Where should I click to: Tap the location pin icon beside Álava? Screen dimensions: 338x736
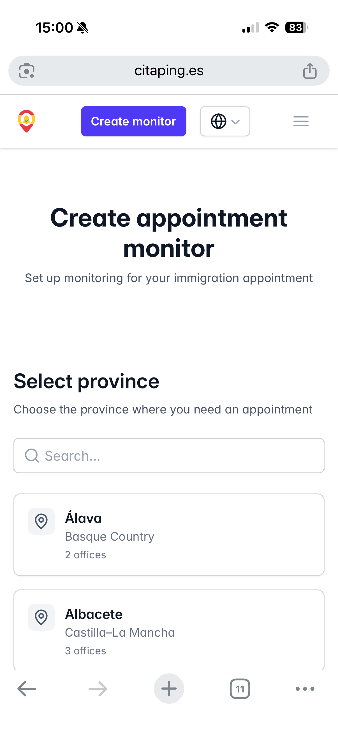(x=41, y=521)
